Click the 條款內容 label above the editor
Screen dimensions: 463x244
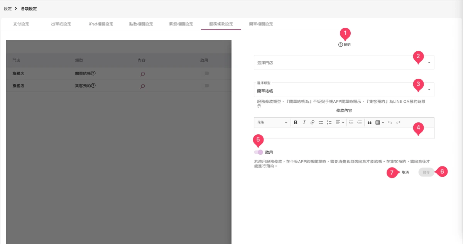(x=344, y=110)
